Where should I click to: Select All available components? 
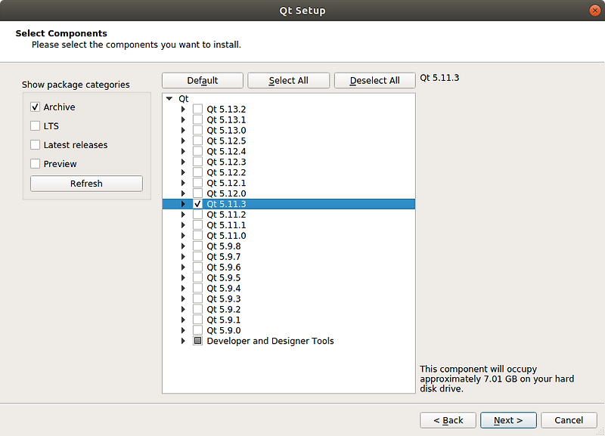pos(288,80)
